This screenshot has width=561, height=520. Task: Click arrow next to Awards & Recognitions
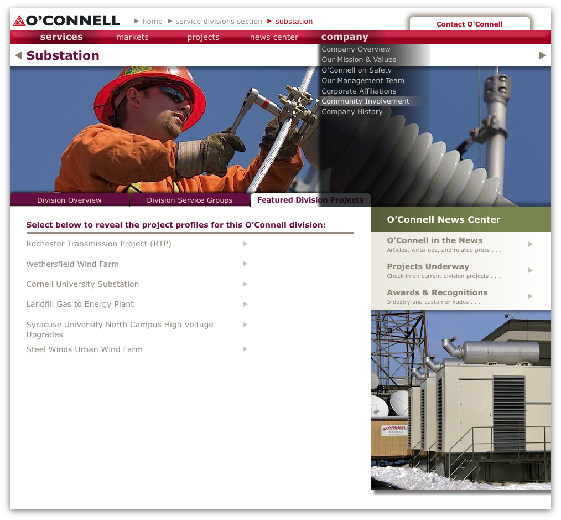(x=530, y=296)
